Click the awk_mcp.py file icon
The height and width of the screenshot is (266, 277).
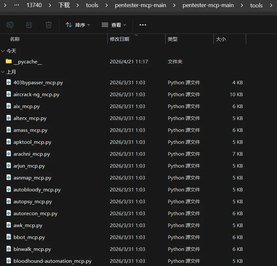coord(9,225)
